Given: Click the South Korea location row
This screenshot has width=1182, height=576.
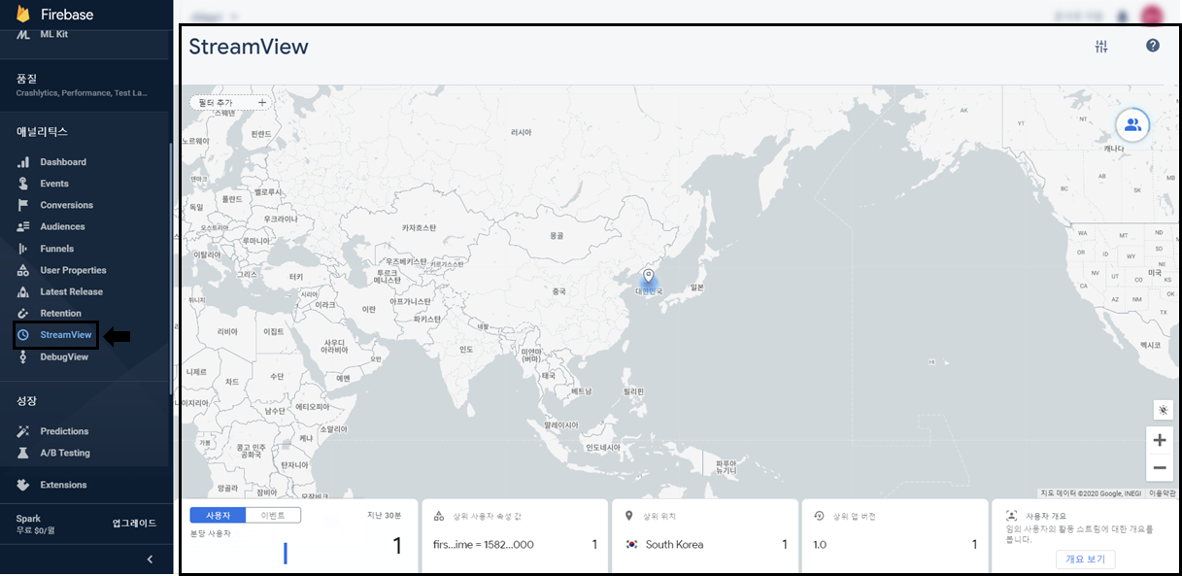Looking at the screenshot, I should tap(706, 545).
